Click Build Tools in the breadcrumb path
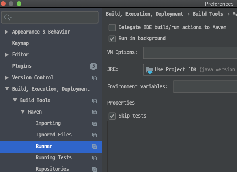This screenshot has width=237, height=172. click(x=208, y=14)
